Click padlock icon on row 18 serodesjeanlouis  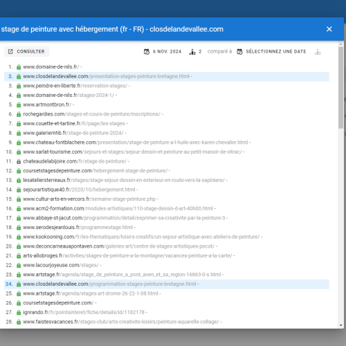(19, 228)
